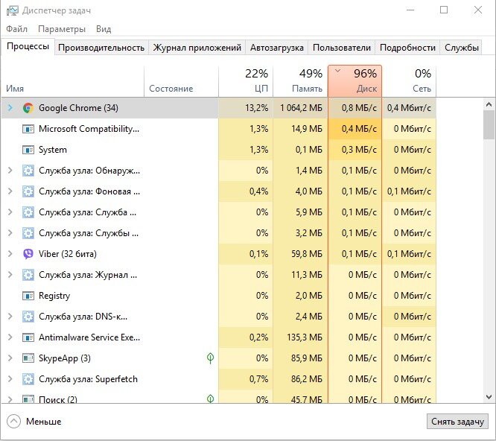This screenshot has height=441, width=496.
Task: Click the Registry process icon
Action: (28, 296)
